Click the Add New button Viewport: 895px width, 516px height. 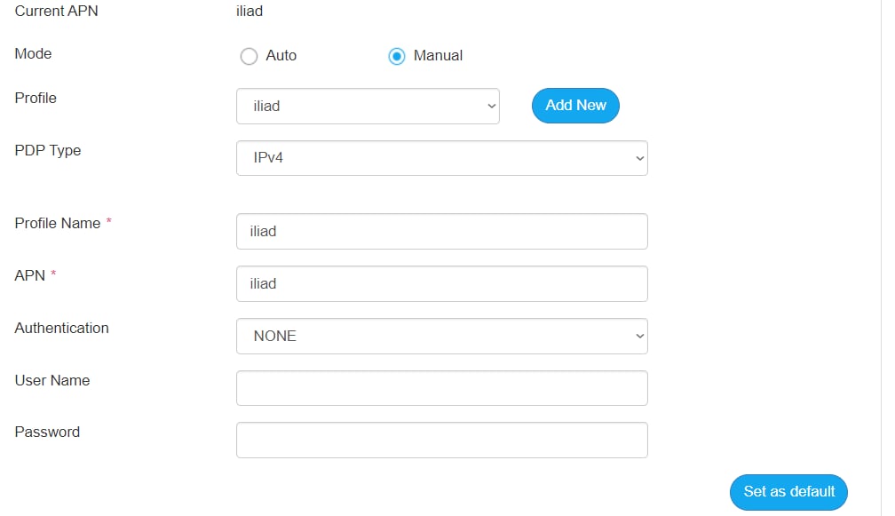click(x=575, y=106)
